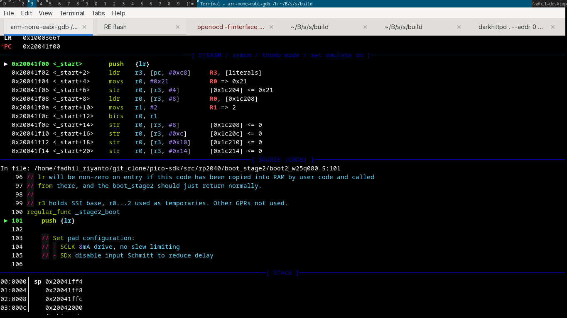This screenshot has width=567, height=318.
Task: Close the openocd tab
Action: (x=271, y=27)
